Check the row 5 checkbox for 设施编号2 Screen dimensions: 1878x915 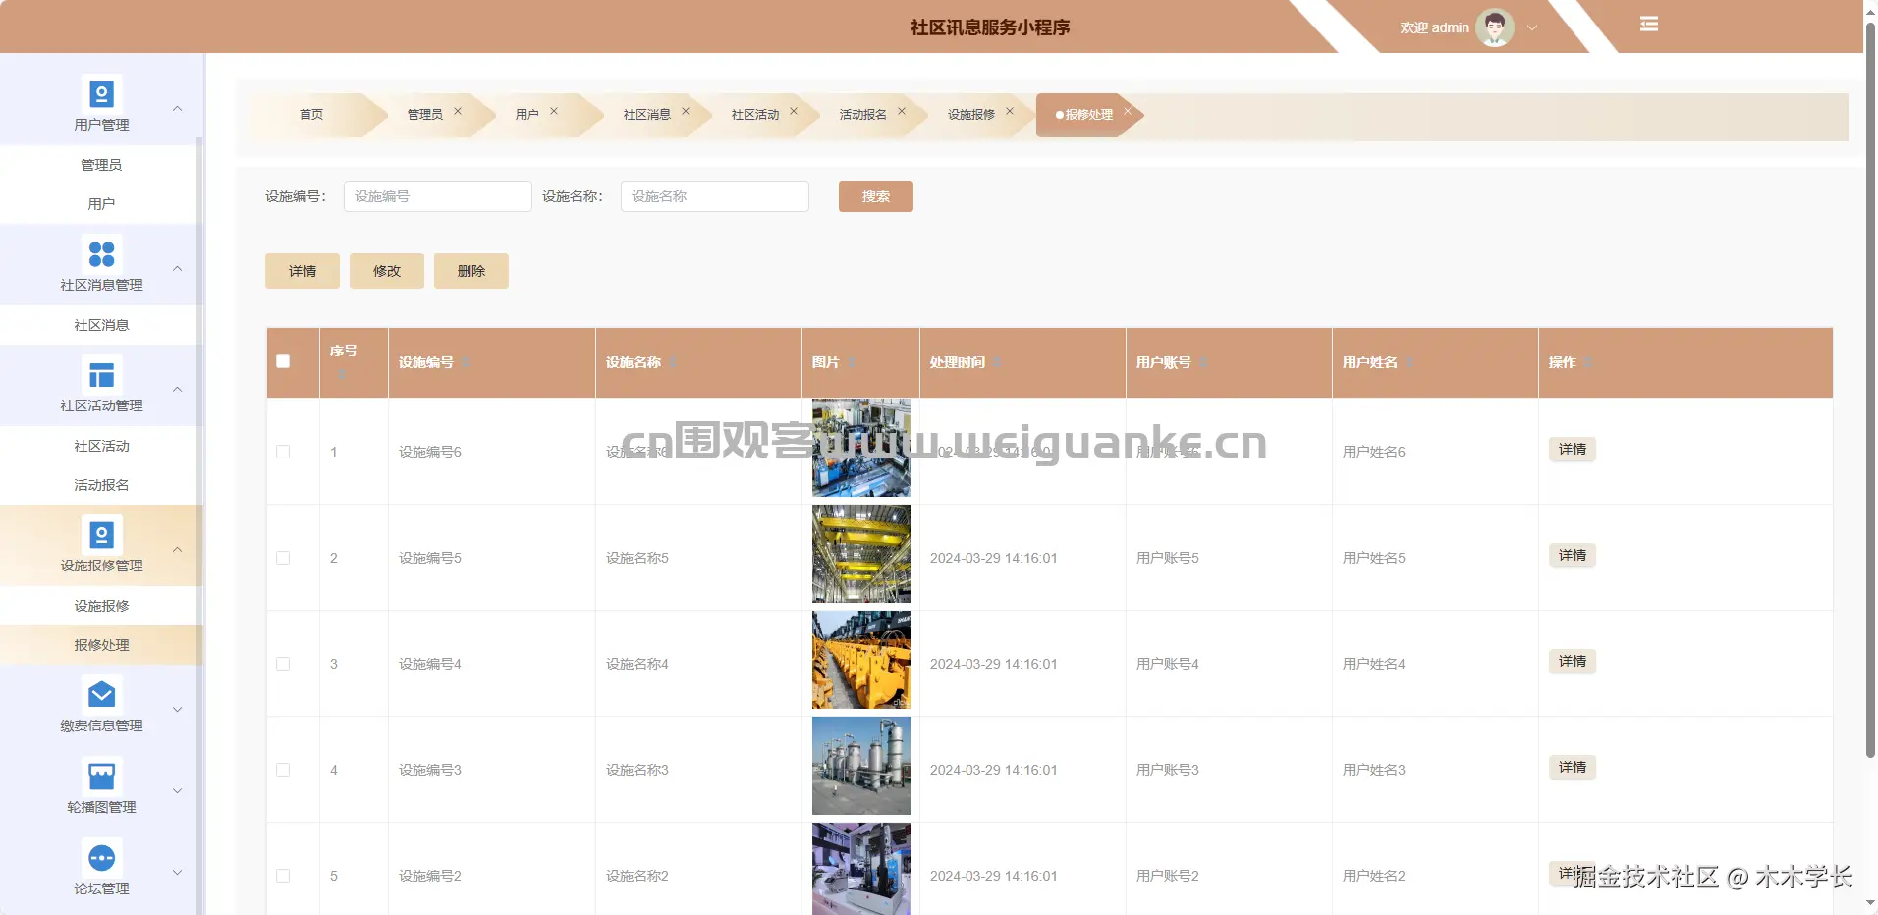[x=283, y=876]
